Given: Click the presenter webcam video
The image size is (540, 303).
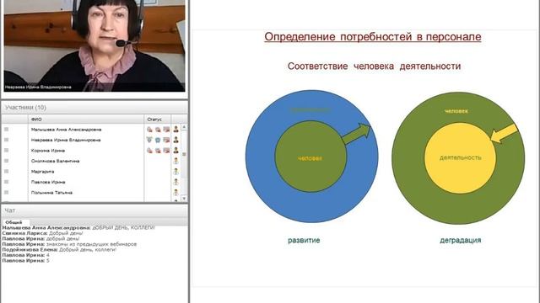Looking at the screenshot, I should 94,45.
